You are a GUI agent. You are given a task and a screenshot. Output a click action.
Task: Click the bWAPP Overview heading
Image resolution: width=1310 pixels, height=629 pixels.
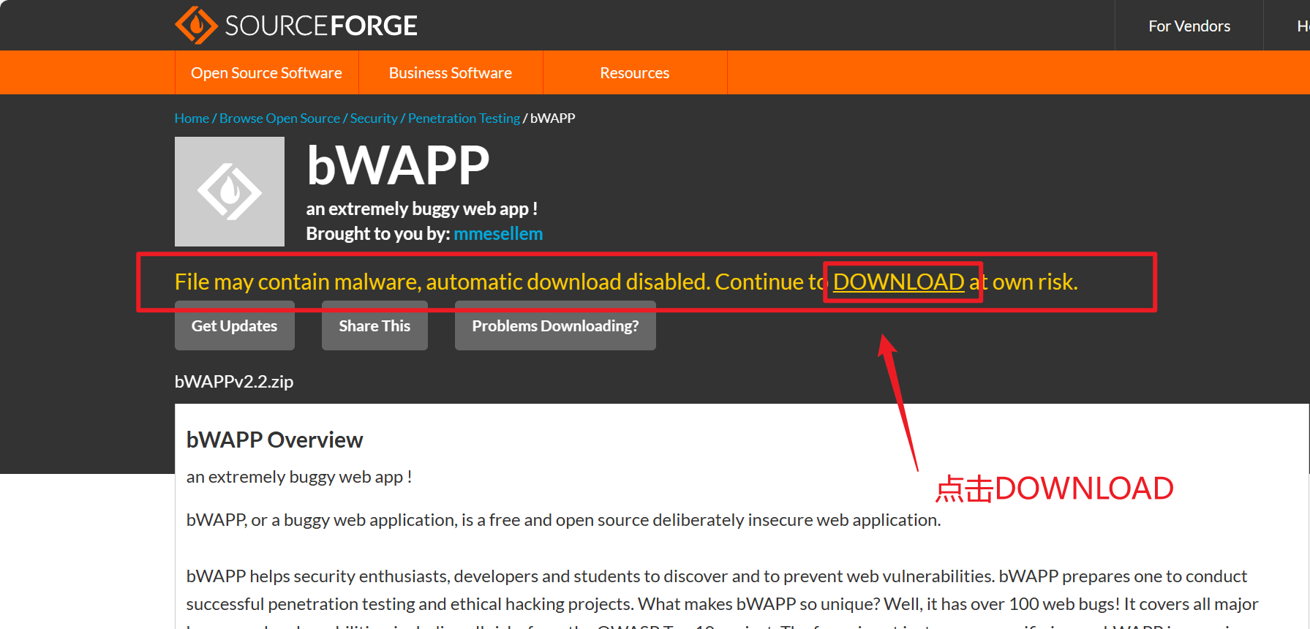274,440
